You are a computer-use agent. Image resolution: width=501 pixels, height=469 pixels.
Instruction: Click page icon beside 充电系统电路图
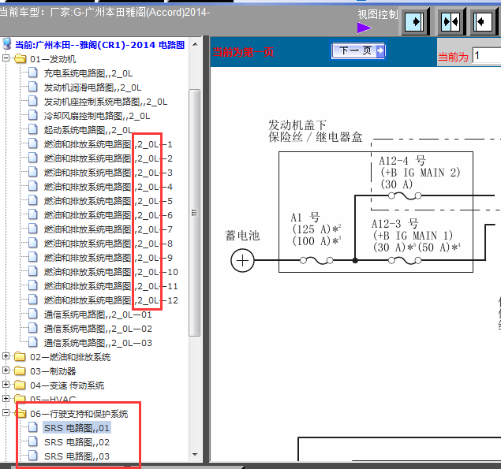(33, 73)
